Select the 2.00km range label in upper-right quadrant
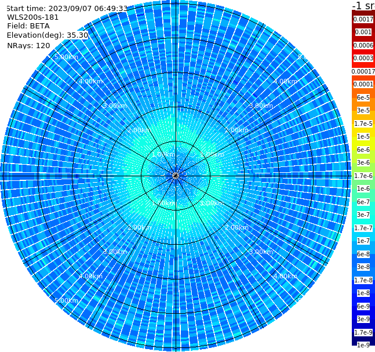 (x=236, y=130)
